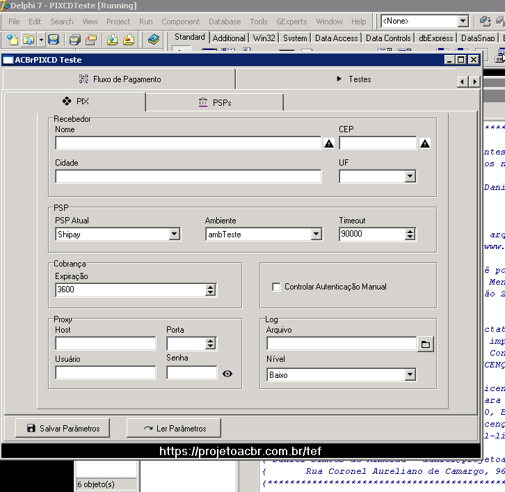Select the Additional component palette tab

click(229, 38)
